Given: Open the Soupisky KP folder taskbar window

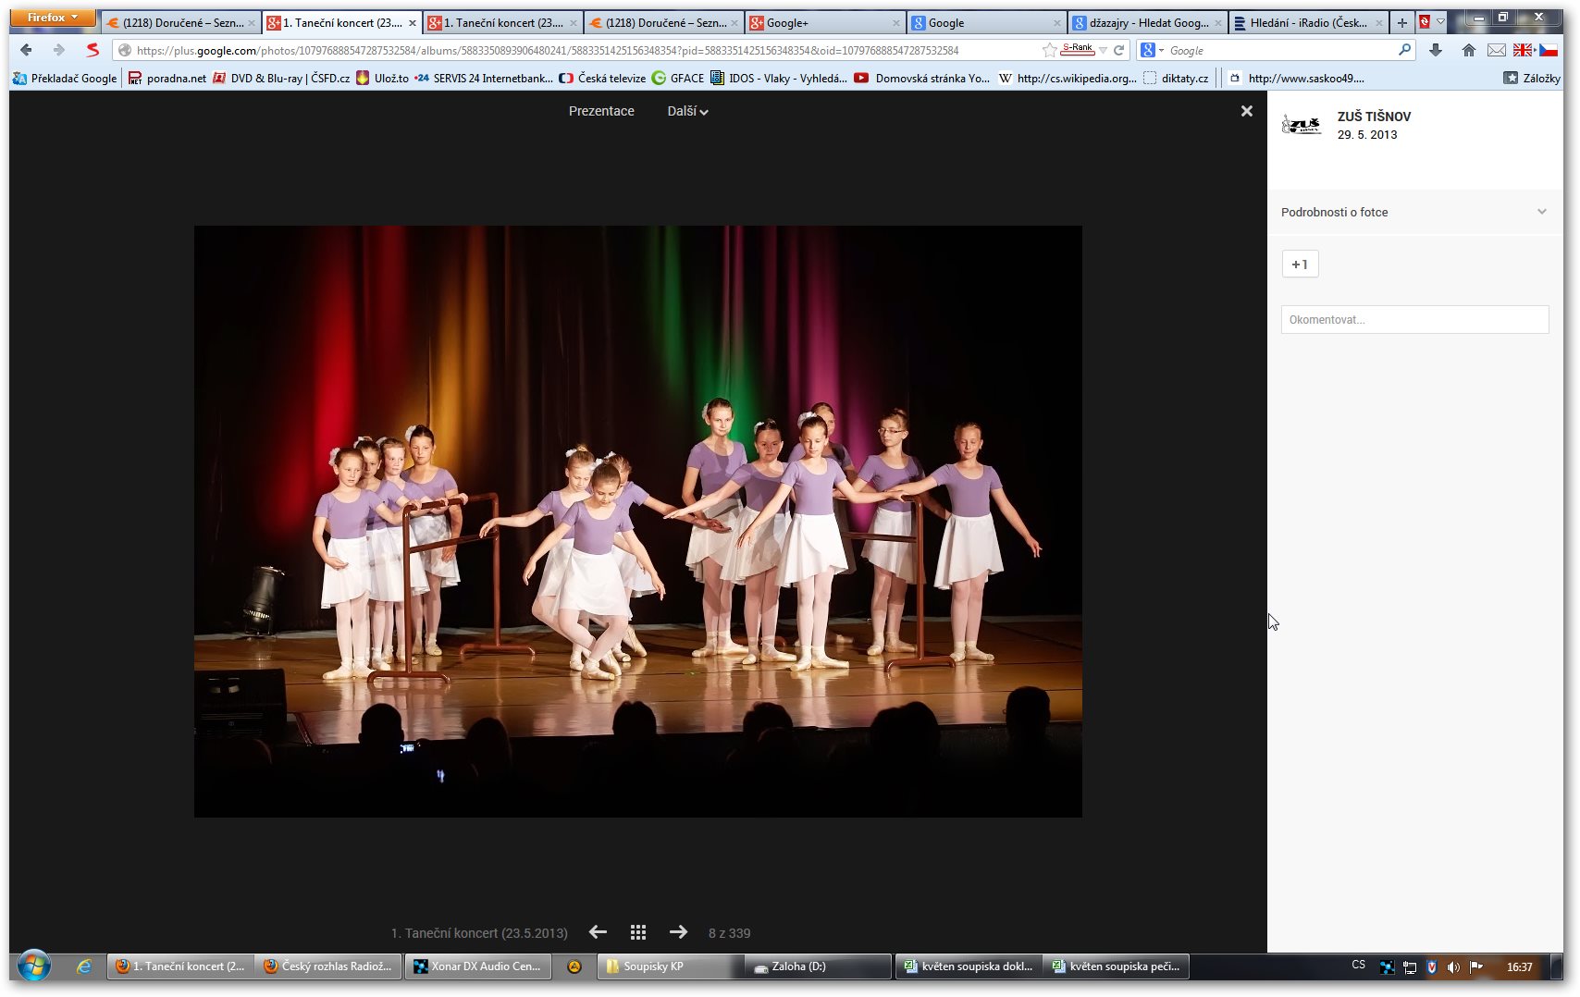Looking at the screenshot, I should point(671,966).
